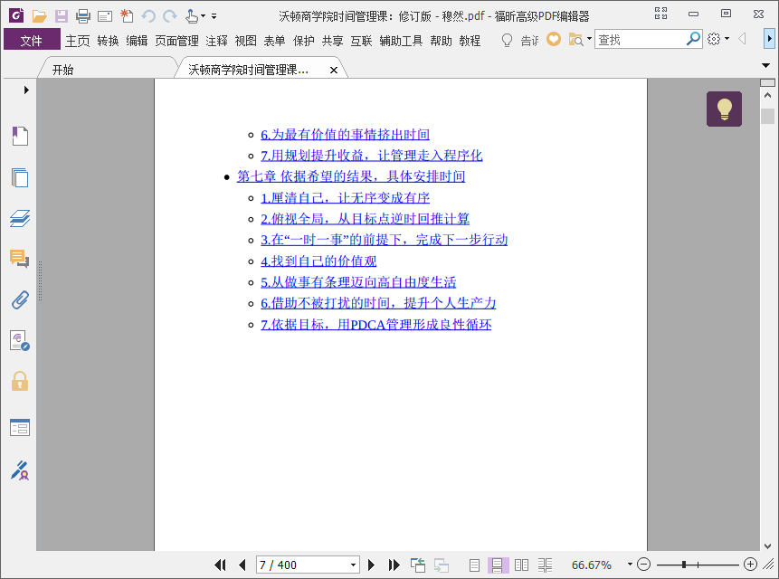The width and height of the screenshot is (779, 579).
Task: Click the new blank PDF icon with star
Action: [127, 16]
